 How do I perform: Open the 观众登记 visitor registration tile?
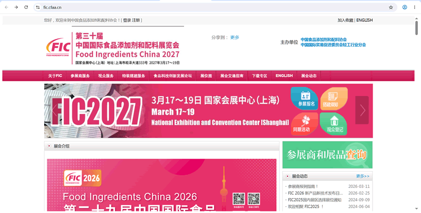334,124
